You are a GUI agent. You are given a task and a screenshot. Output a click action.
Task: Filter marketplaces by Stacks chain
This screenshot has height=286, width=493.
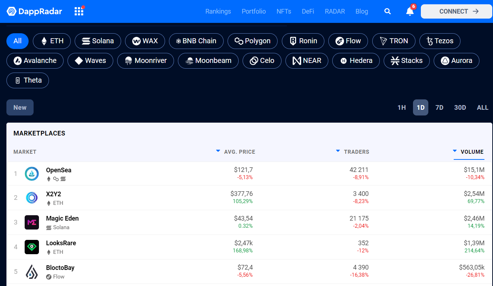tap(407, 60)
